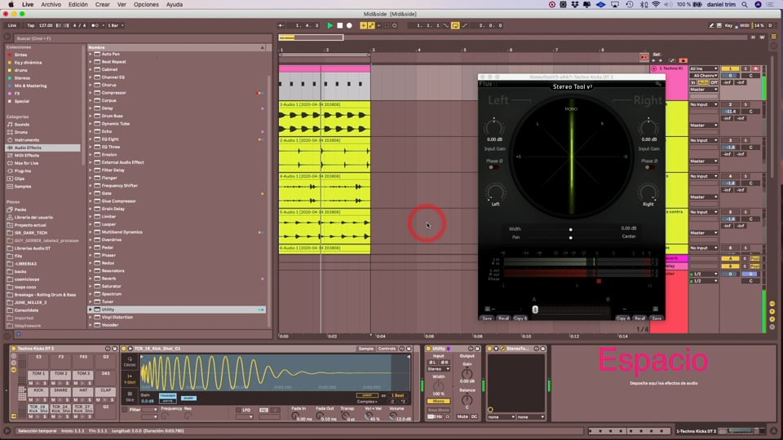The height and width of the screenshot is (440, 783).
Task: Toggle the Loop Switch in transport bar
Action: pos(455,25)
